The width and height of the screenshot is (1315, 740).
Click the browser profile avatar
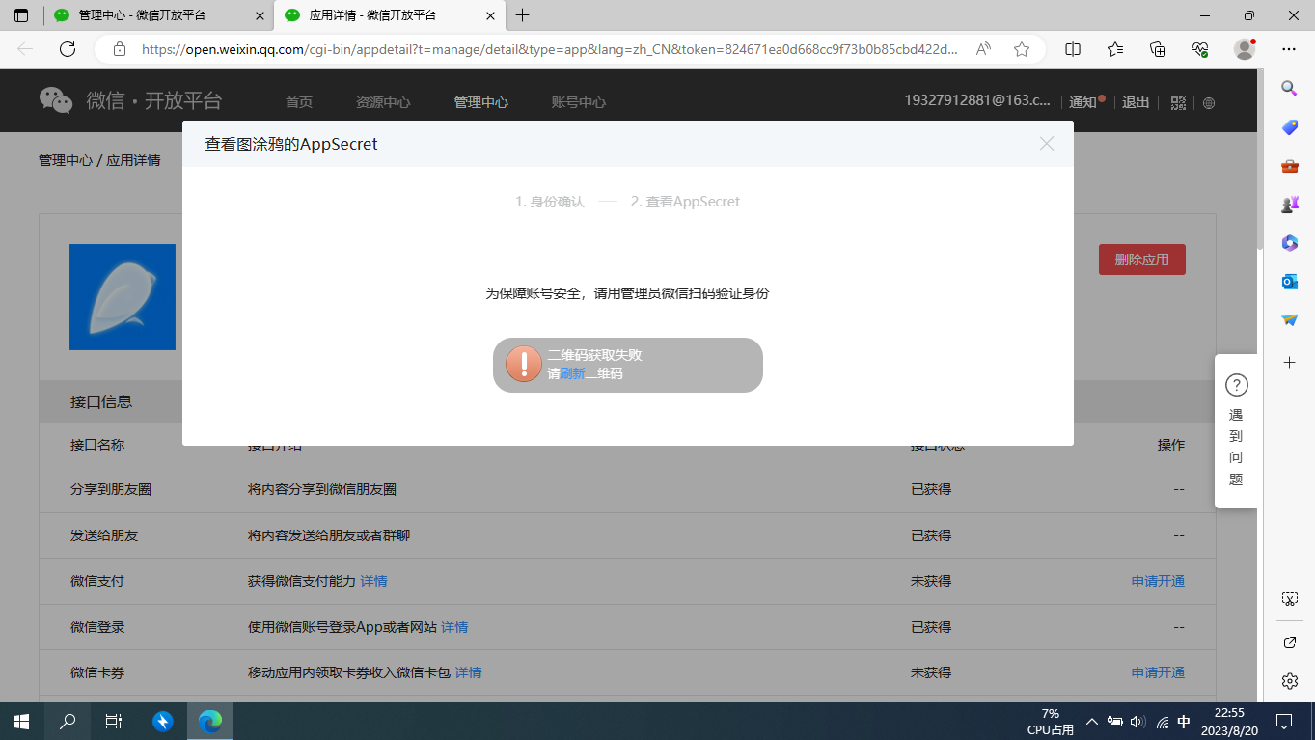[x=1245, y=49]
